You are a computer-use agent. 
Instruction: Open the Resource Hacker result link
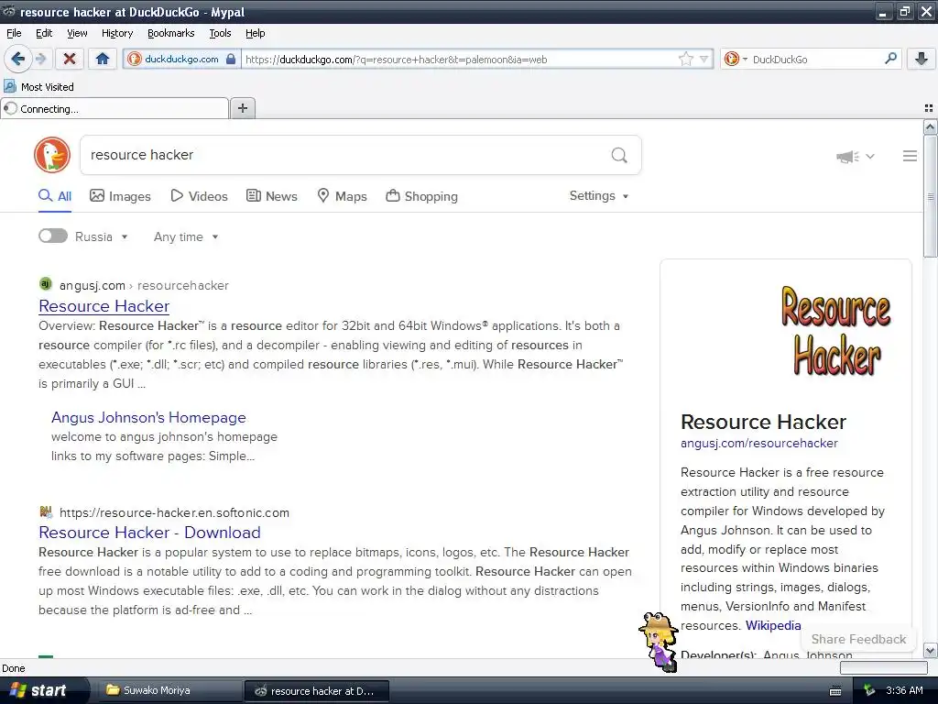104,306
